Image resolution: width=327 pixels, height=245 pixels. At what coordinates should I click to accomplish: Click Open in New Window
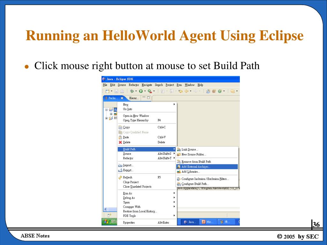coord(147,115)
